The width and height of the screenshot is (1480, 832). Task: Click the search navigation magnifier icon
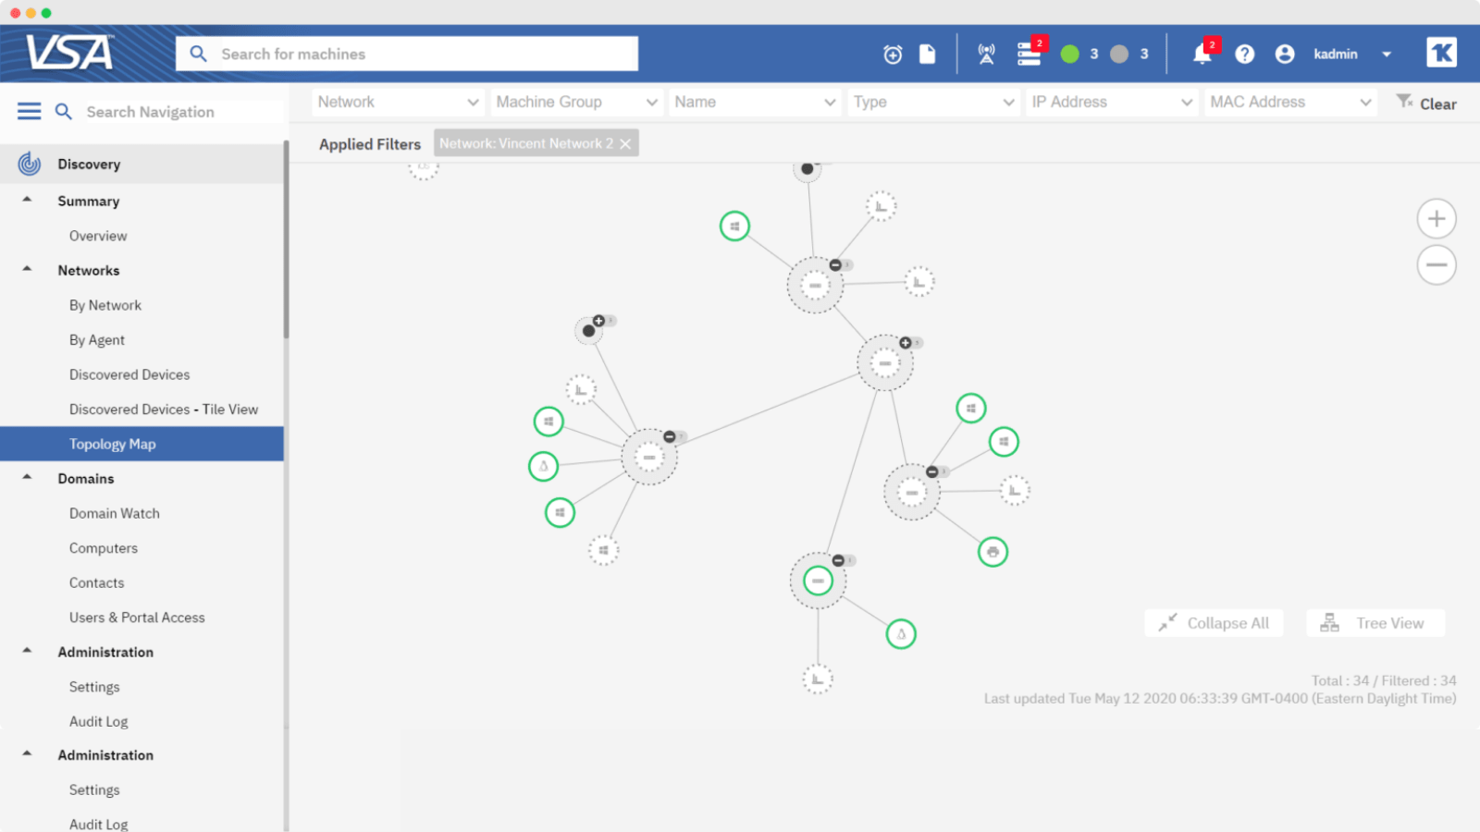(64, 112)
